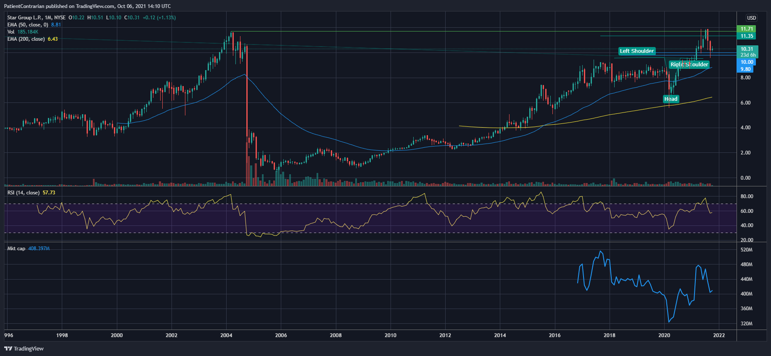
Task: Click the 520M market cap axis label
Action: pos(747,250)
